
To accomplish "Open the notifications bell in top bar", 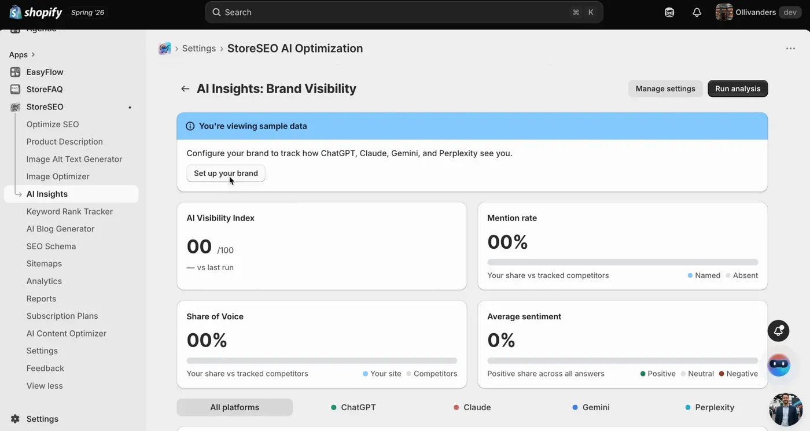I will pos(697,12).
